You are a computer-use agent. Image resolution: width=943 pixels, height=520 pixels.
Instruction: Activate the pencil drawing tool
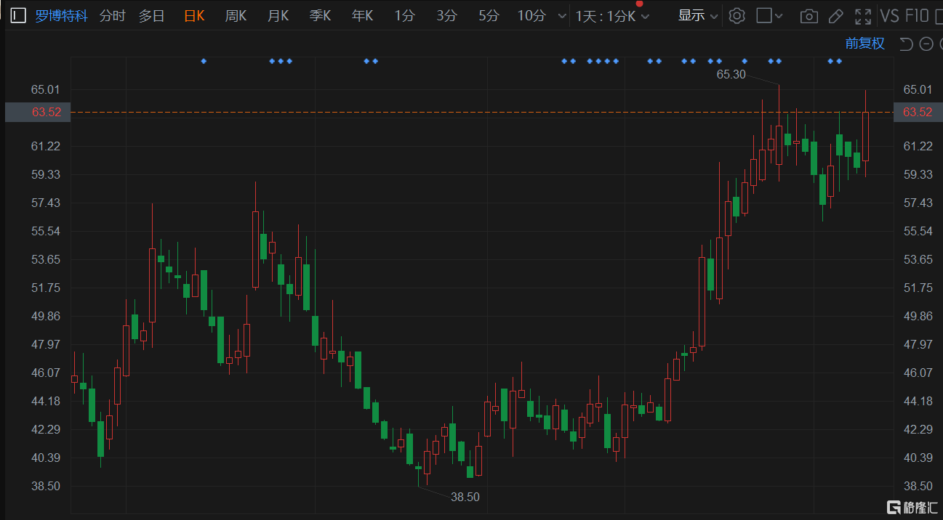[836, 16]
